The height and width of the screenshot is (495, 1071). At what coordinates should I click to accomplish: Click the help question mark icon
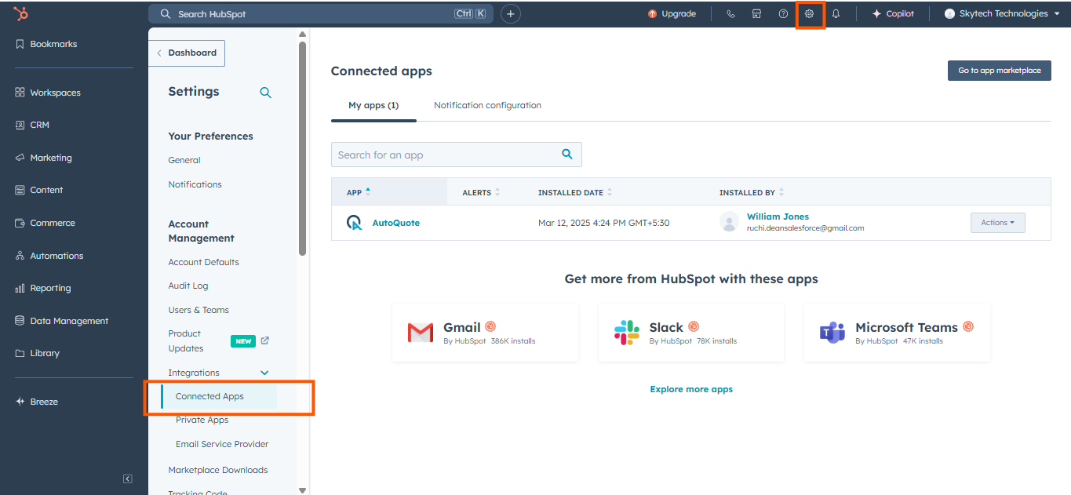[783, 14]
